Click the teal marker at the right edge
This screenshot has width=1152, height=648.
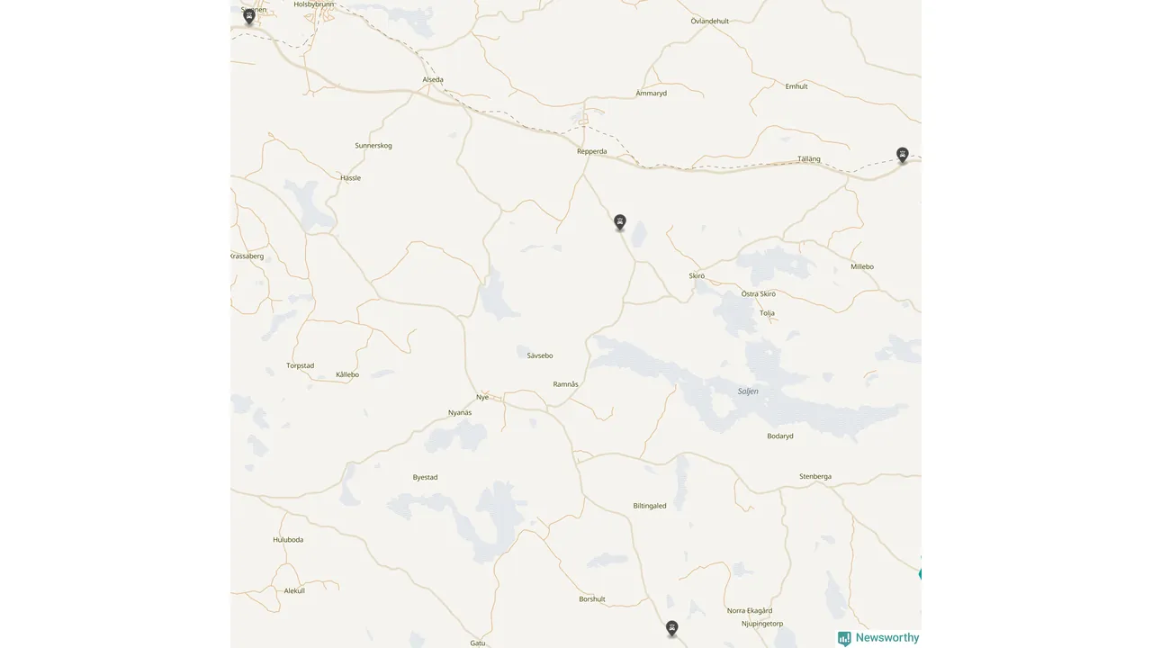click(x=920, y=573)
